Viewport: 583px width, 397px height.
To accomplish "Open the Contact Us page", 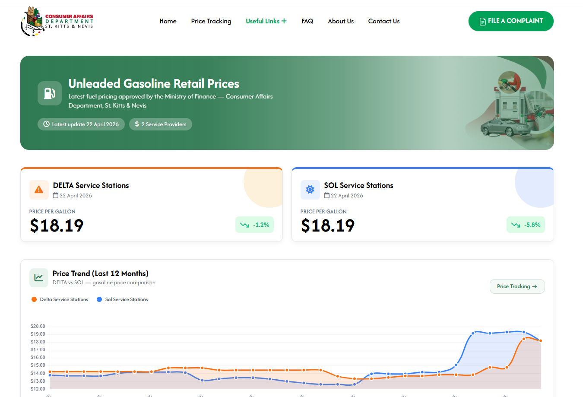I will click(384, 21).
